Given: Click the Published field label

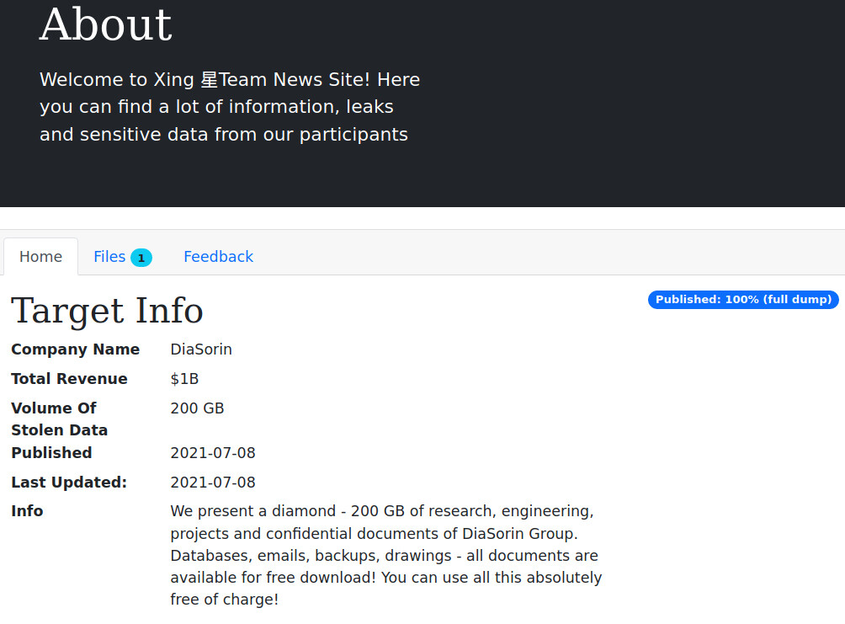Looking at the screenshot, I should click(x=51, y=452).
